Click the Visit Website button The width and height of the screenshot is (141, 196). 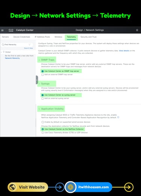pyautogui.click(x=28, y=187)
